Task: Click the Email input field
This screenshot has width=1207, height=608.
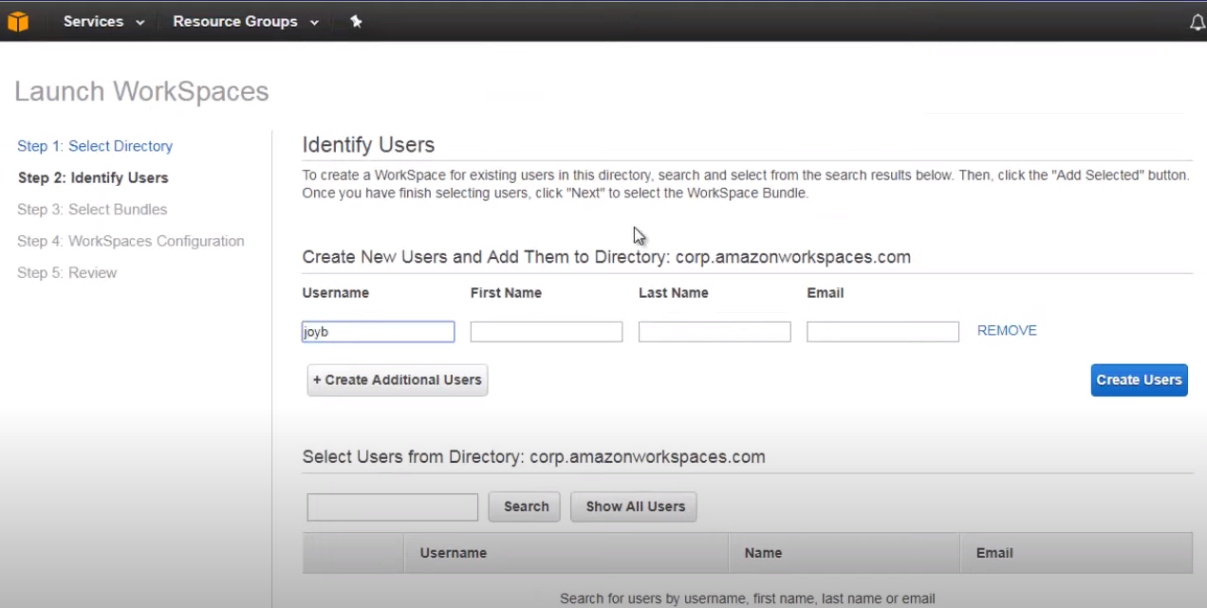Action: [x=882, y=331]
